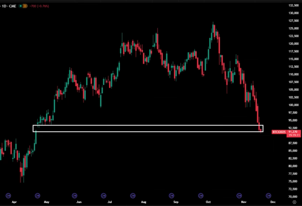Click the 127,500 price axis label
Screen dimensions: 302x206
coord(294,21)
